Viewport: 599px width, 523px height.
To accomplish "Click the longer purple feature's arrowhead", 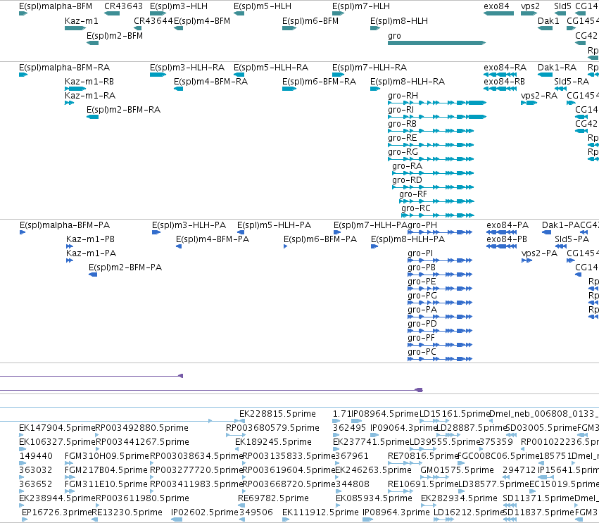I will (419, 390).
